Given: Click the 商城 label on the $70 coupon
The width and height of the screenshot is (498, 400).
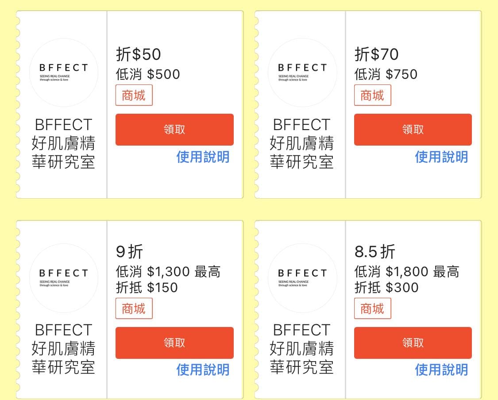Looking at the screenshot, I should coord(372,95).
